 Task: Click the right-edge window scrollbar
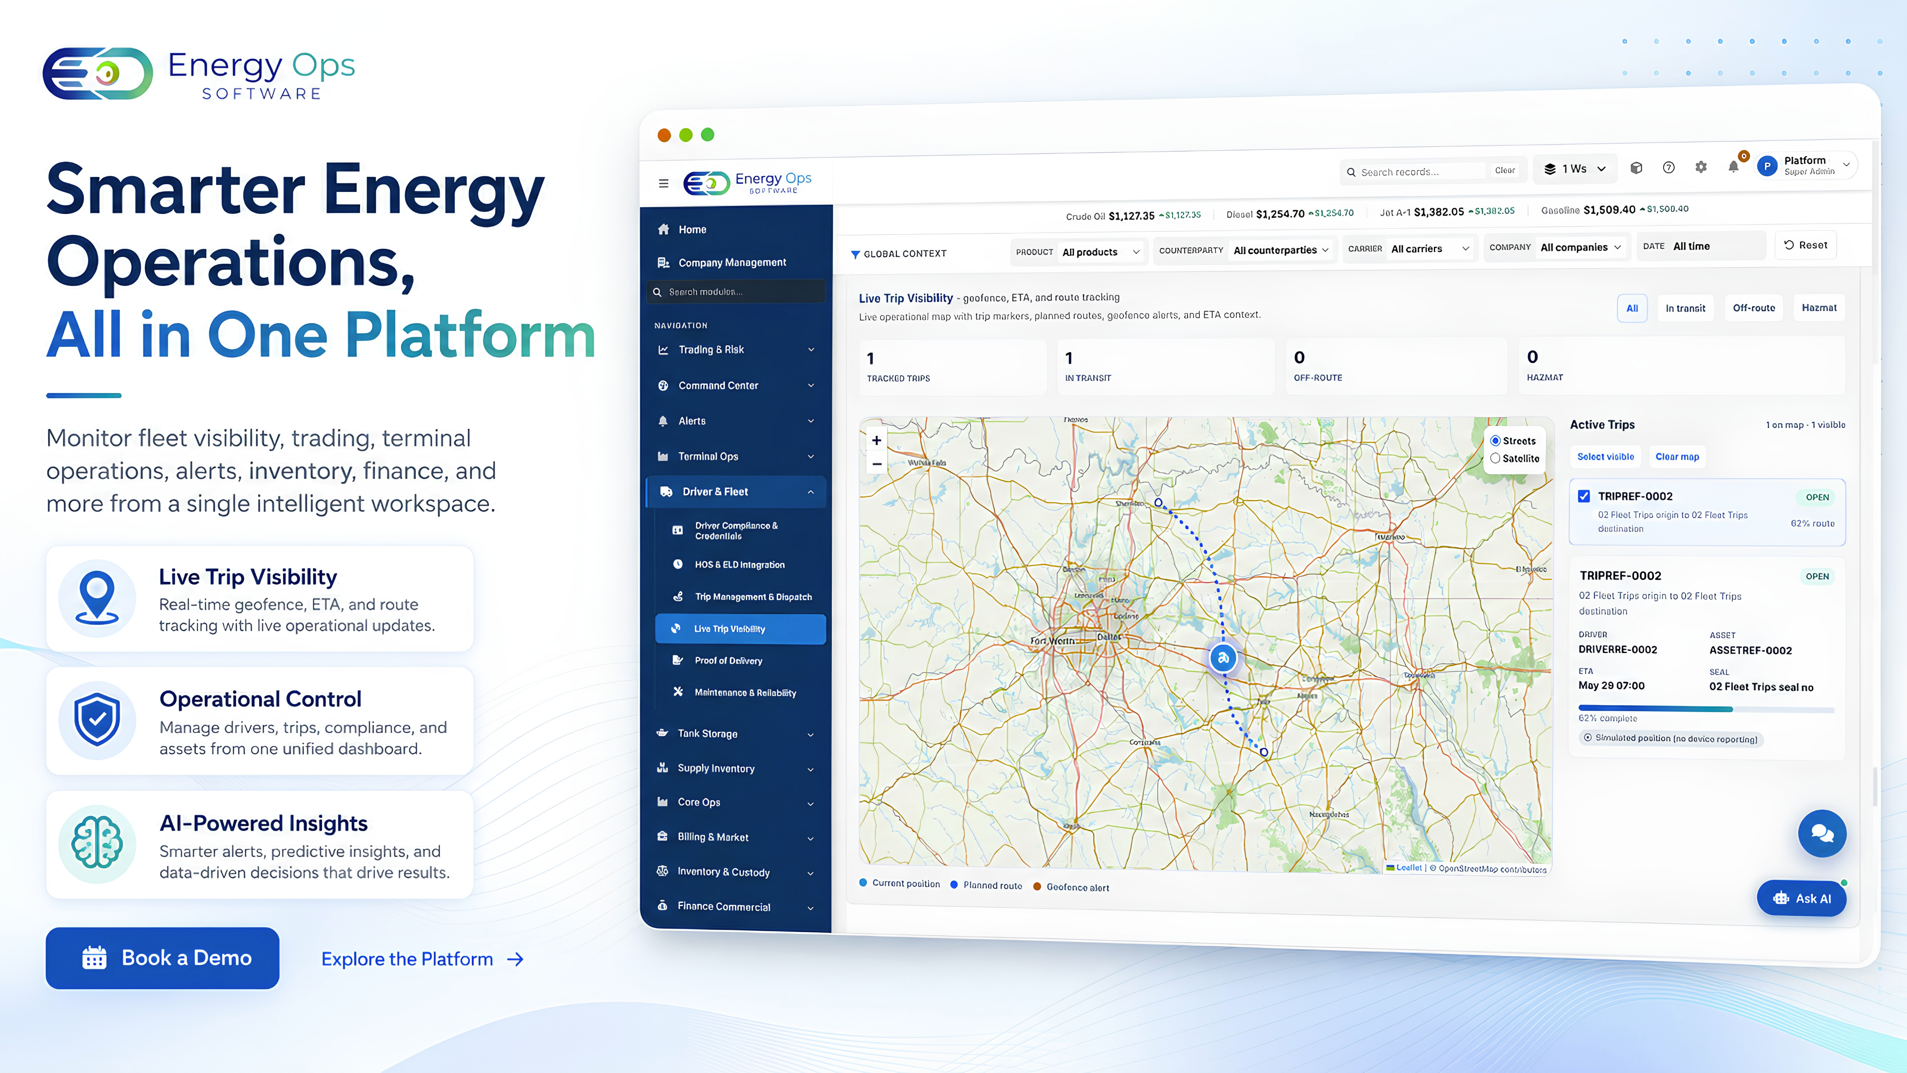point(1875,786)
